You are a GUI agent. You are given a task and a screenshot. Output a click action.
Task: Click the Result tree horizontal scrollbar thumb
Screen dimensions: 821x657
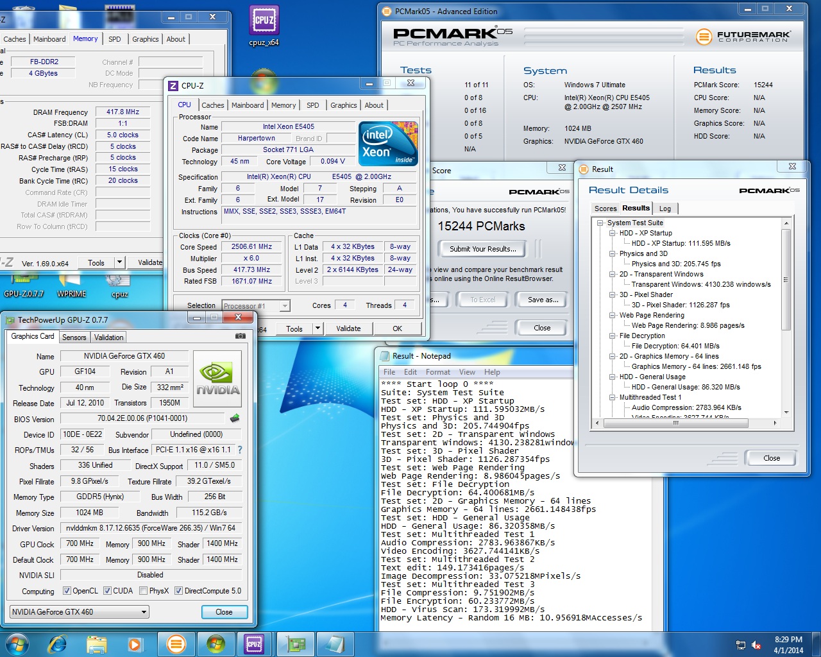675,423
